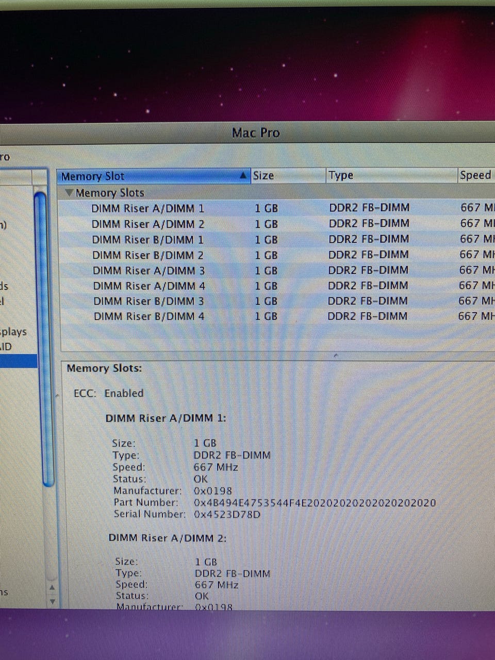Click the 1 GB size cell for Riser B/DIMM 4
Viewport: 495px width, 660px height.
coord(266,316)
